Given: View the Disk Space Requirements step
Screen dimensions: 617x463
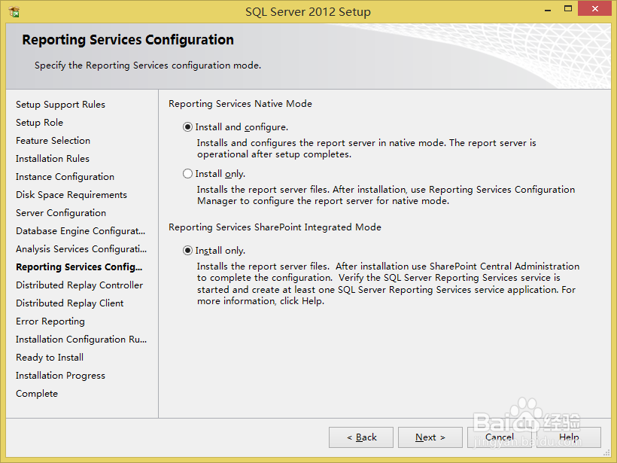Looking at the screenshot, I should coord(71,194).
